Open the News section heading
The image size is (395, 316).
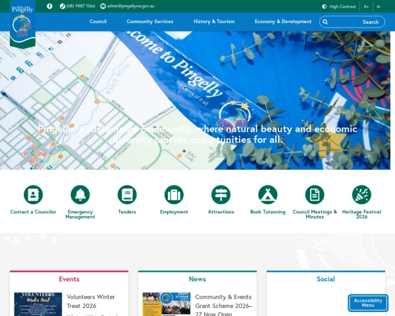(197, 279)
